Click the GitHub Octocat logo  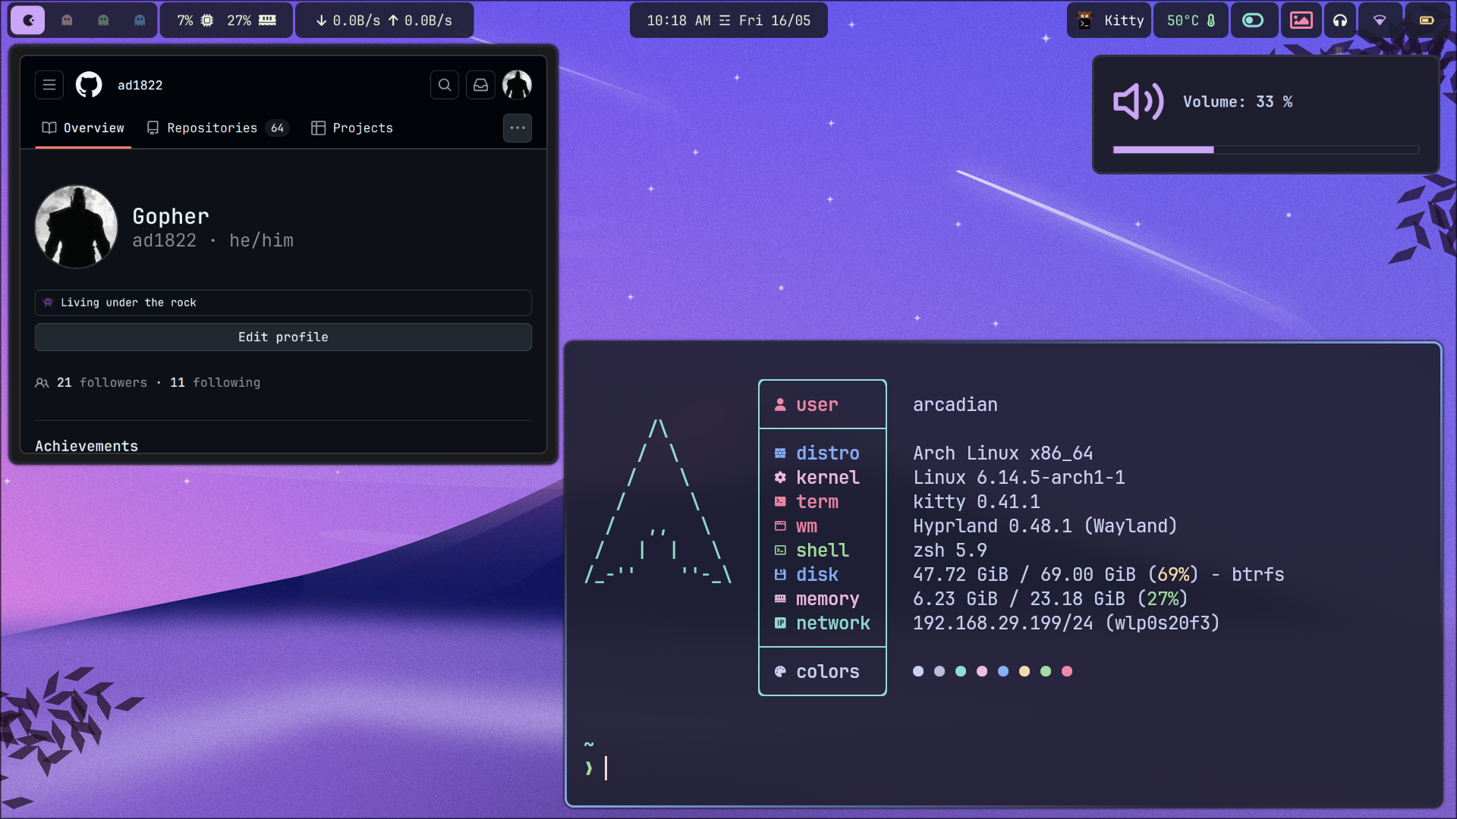click(89, 85)
